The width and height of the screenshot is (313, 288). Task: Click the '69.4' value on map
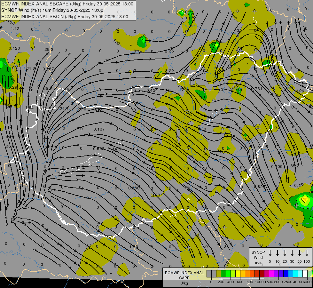pyautogui.click(x=99, y=109)
